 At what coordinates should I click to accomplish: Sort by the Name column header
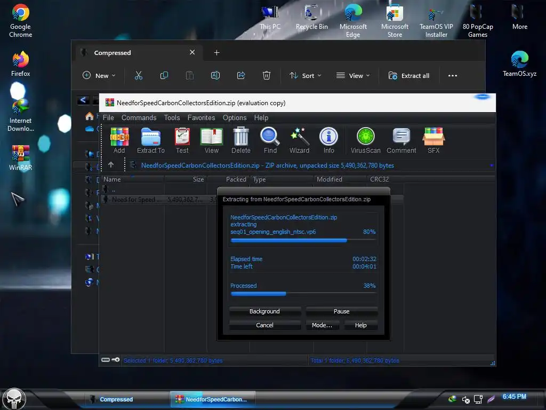[x=133, y=179]
